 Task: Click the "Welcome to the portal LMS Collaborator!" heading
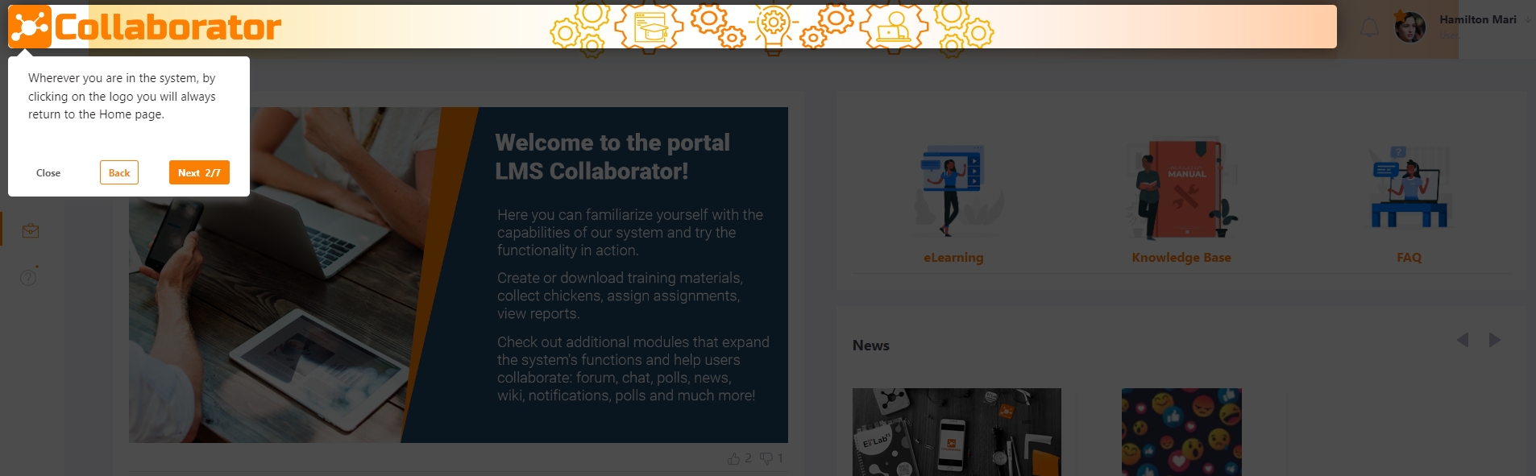612,157
